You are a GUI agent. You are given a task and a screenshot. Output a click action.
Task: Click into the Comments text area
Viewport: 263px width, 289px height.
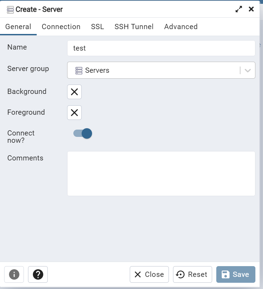161,173
